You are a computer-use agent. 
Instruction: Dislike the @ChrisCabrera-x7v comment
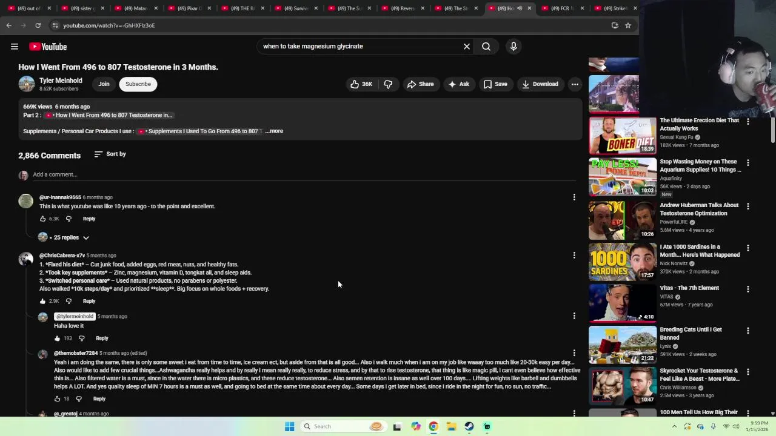tap(69, 301)
